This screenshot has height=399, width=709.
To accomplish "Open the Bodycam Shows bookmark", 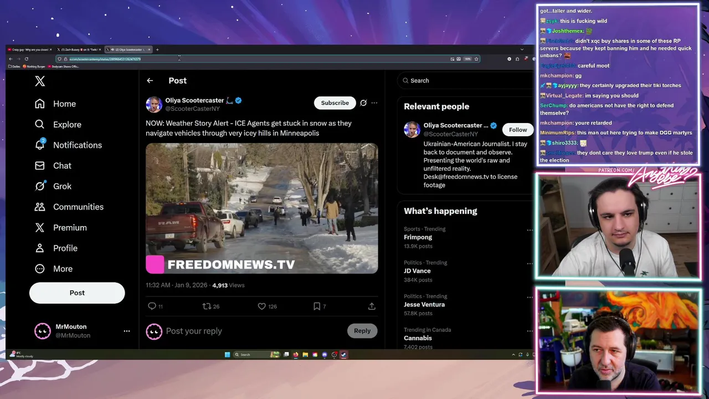I will coord(64,66).
